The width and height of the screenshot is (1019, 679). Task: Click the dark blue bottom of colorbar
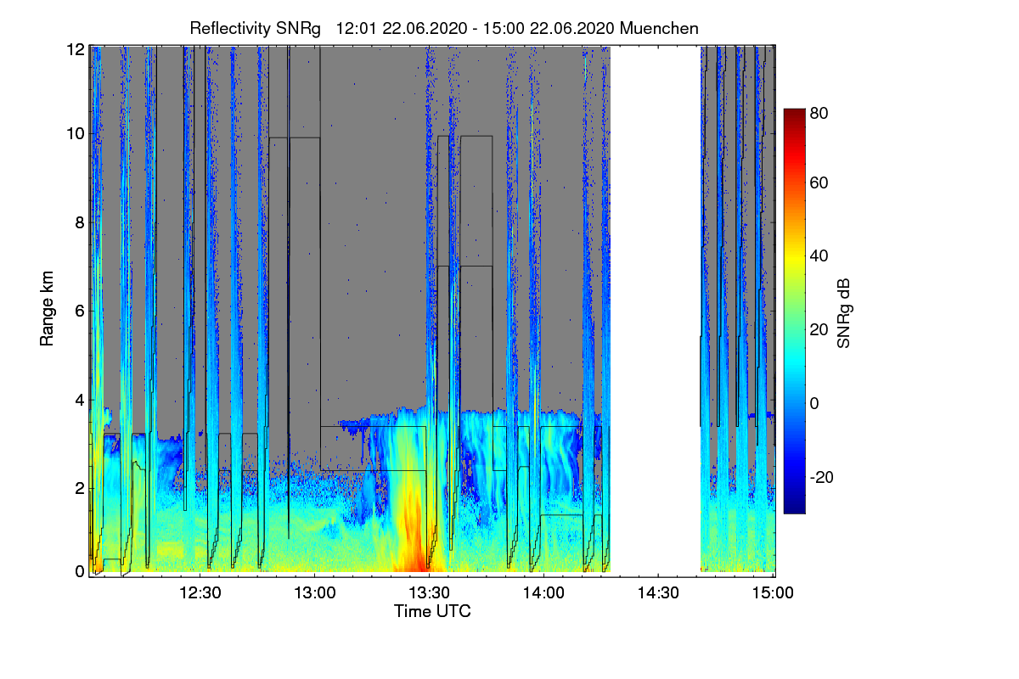coord(793,505)
